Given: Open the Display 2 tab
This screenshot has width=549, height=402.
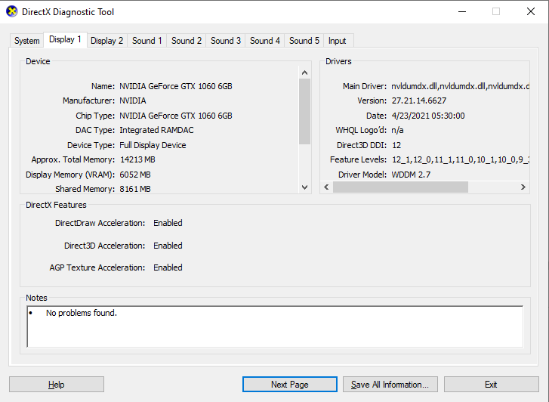Looking at the screenshot, I should (x=106, y=41).
